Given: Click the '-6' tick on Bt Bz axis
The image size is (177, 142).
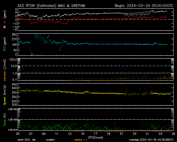Looking at the screenshot, I should [15, 30].
